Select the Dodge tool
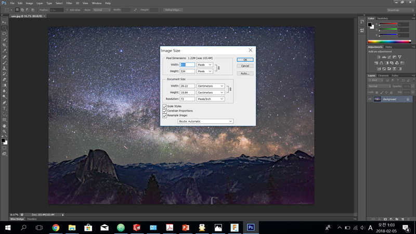The height and width of the screenshot is (234, 416). 4,97
